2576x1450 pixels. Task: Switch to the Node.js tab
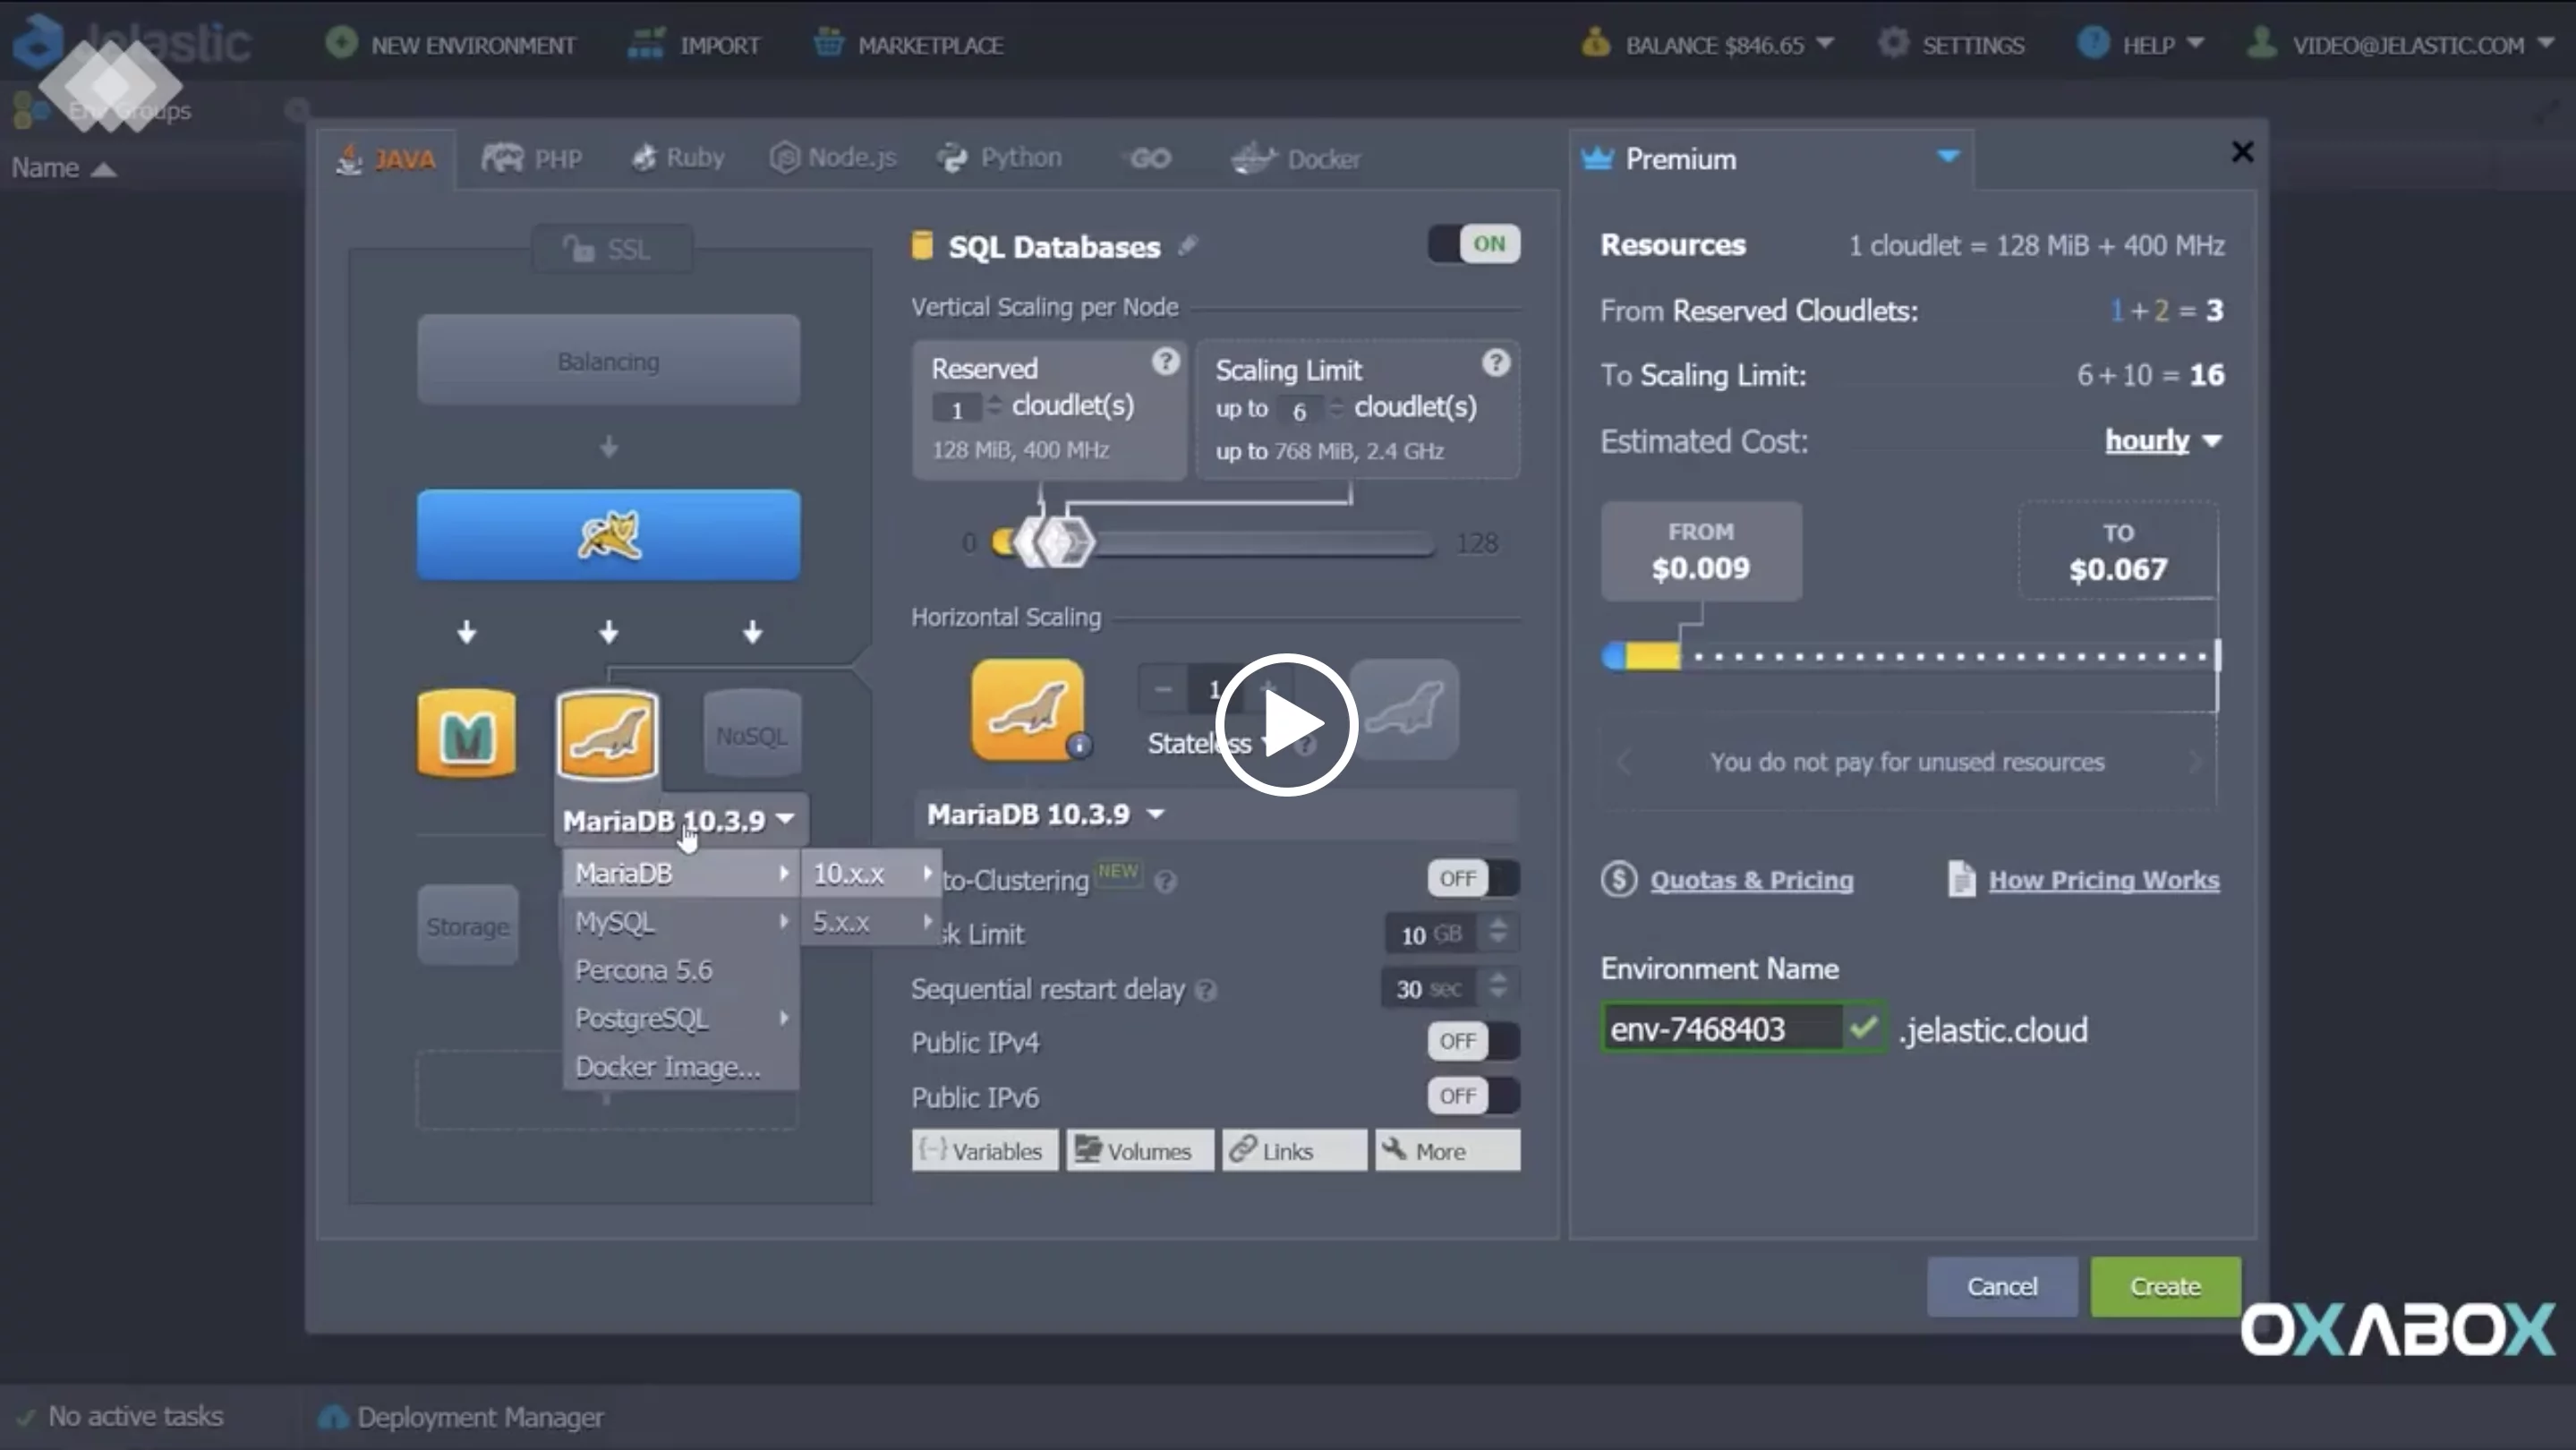pyautogui.click(x=833, y=157)
